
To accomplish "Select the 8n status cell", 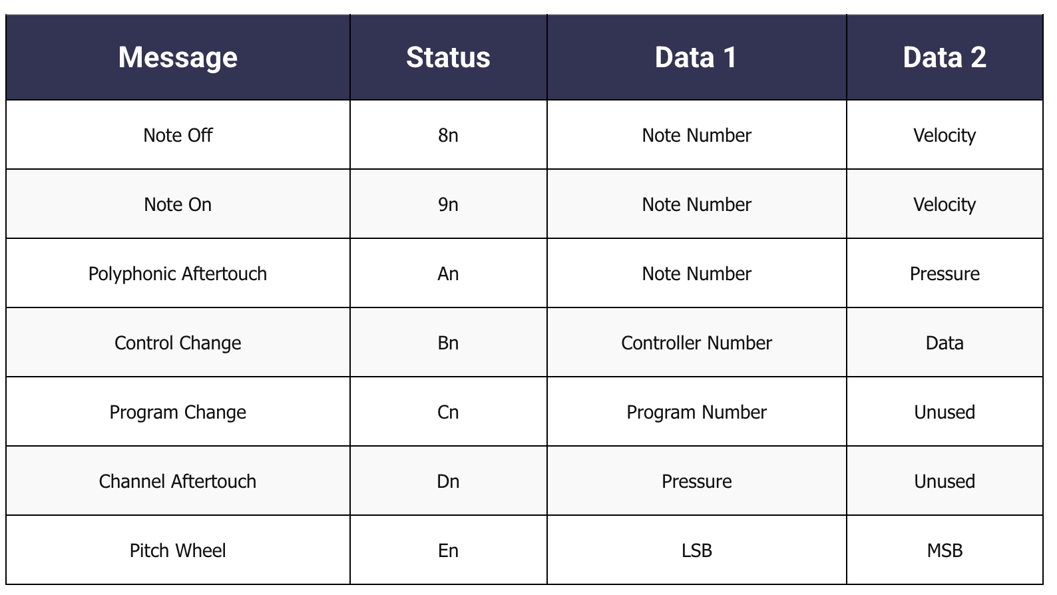I will (x=449, y=135).
